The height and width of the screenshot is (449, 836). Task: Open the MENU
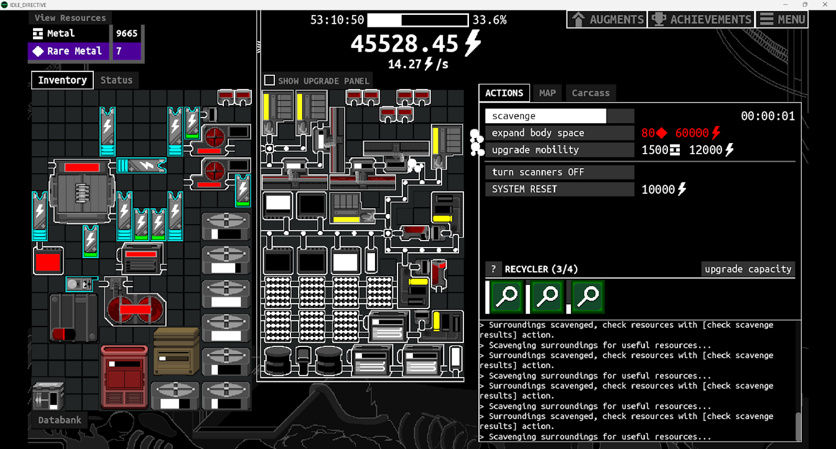click(x=782, y=19)
